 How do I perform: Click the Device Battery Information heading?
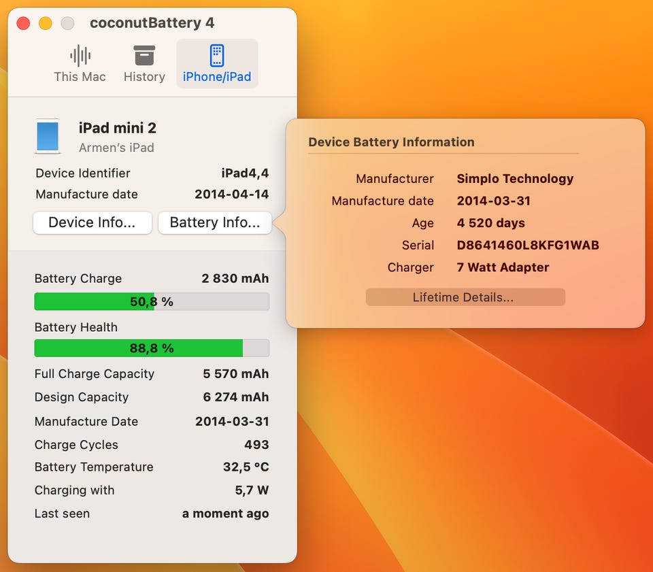click(391, 142)
